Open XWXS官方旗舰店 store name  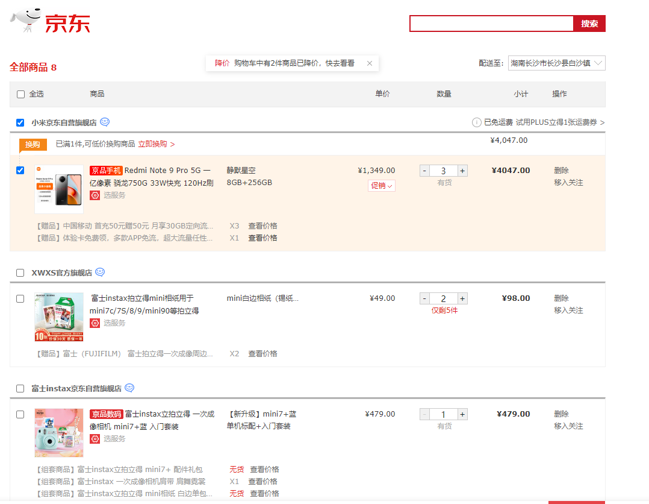pyautogui.click(x=61, y=272)
